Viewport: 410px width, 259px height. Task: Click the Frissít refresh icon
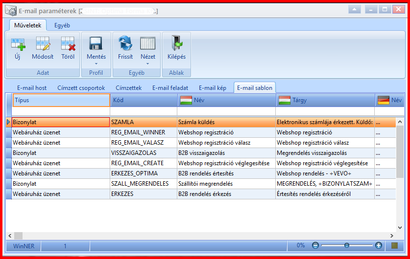point(125,43)
